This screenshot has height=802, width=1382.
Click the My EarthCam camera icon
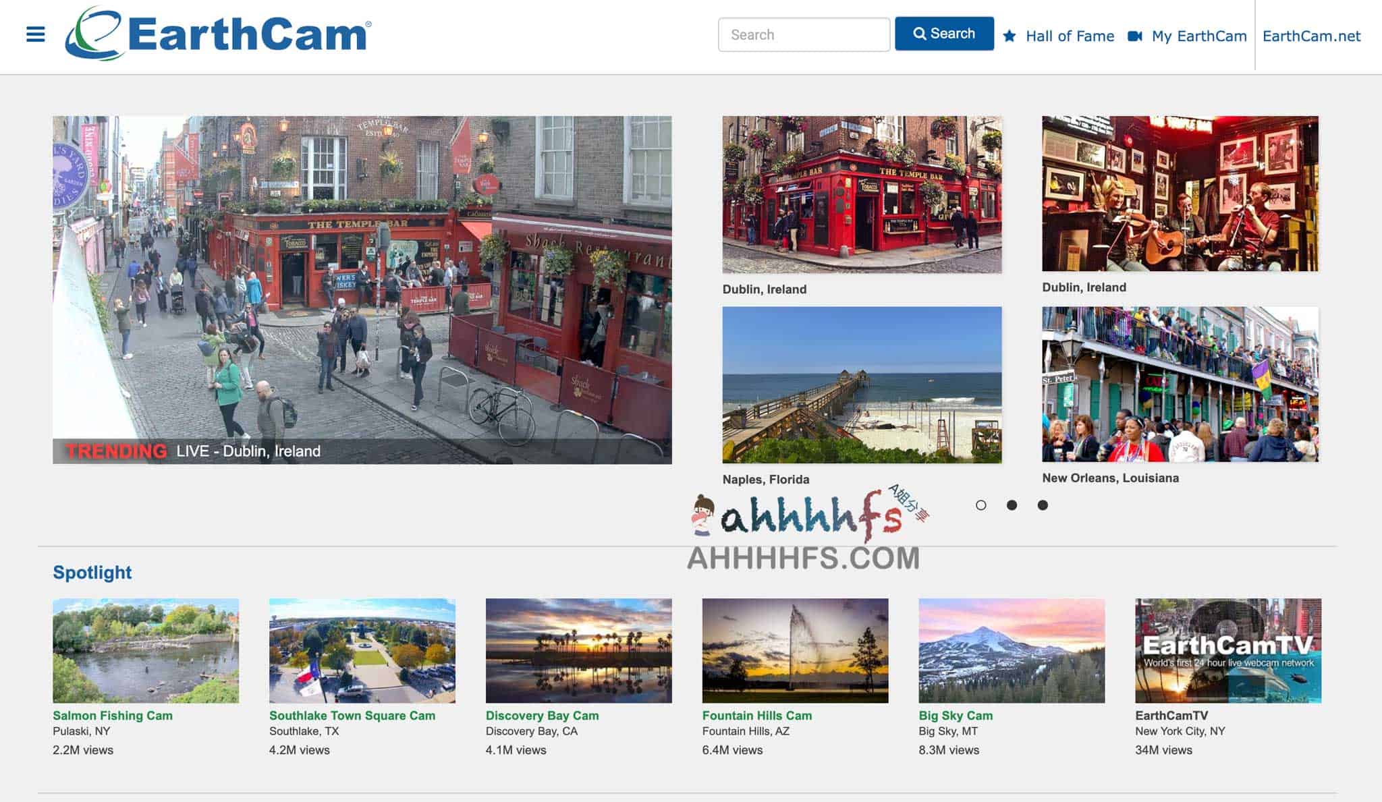1135,36
